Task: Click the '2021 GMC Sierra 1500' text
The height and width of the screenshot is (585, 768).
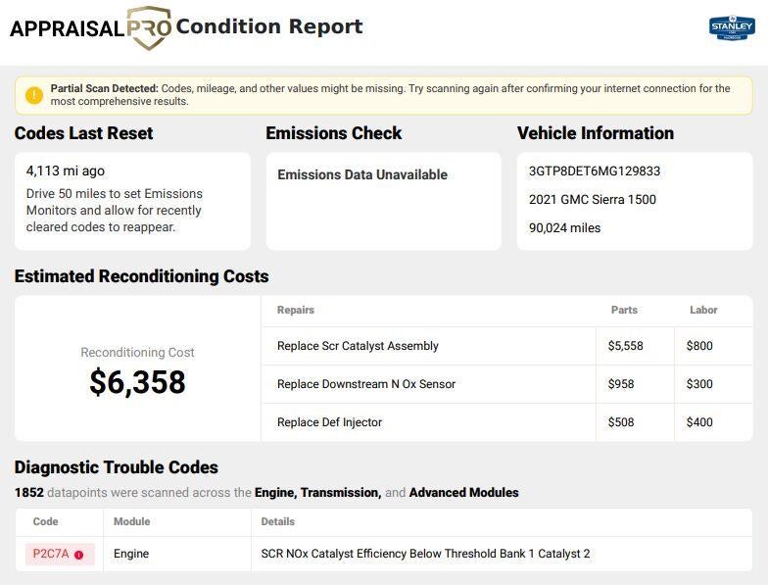Action: [x=593, y=200]
